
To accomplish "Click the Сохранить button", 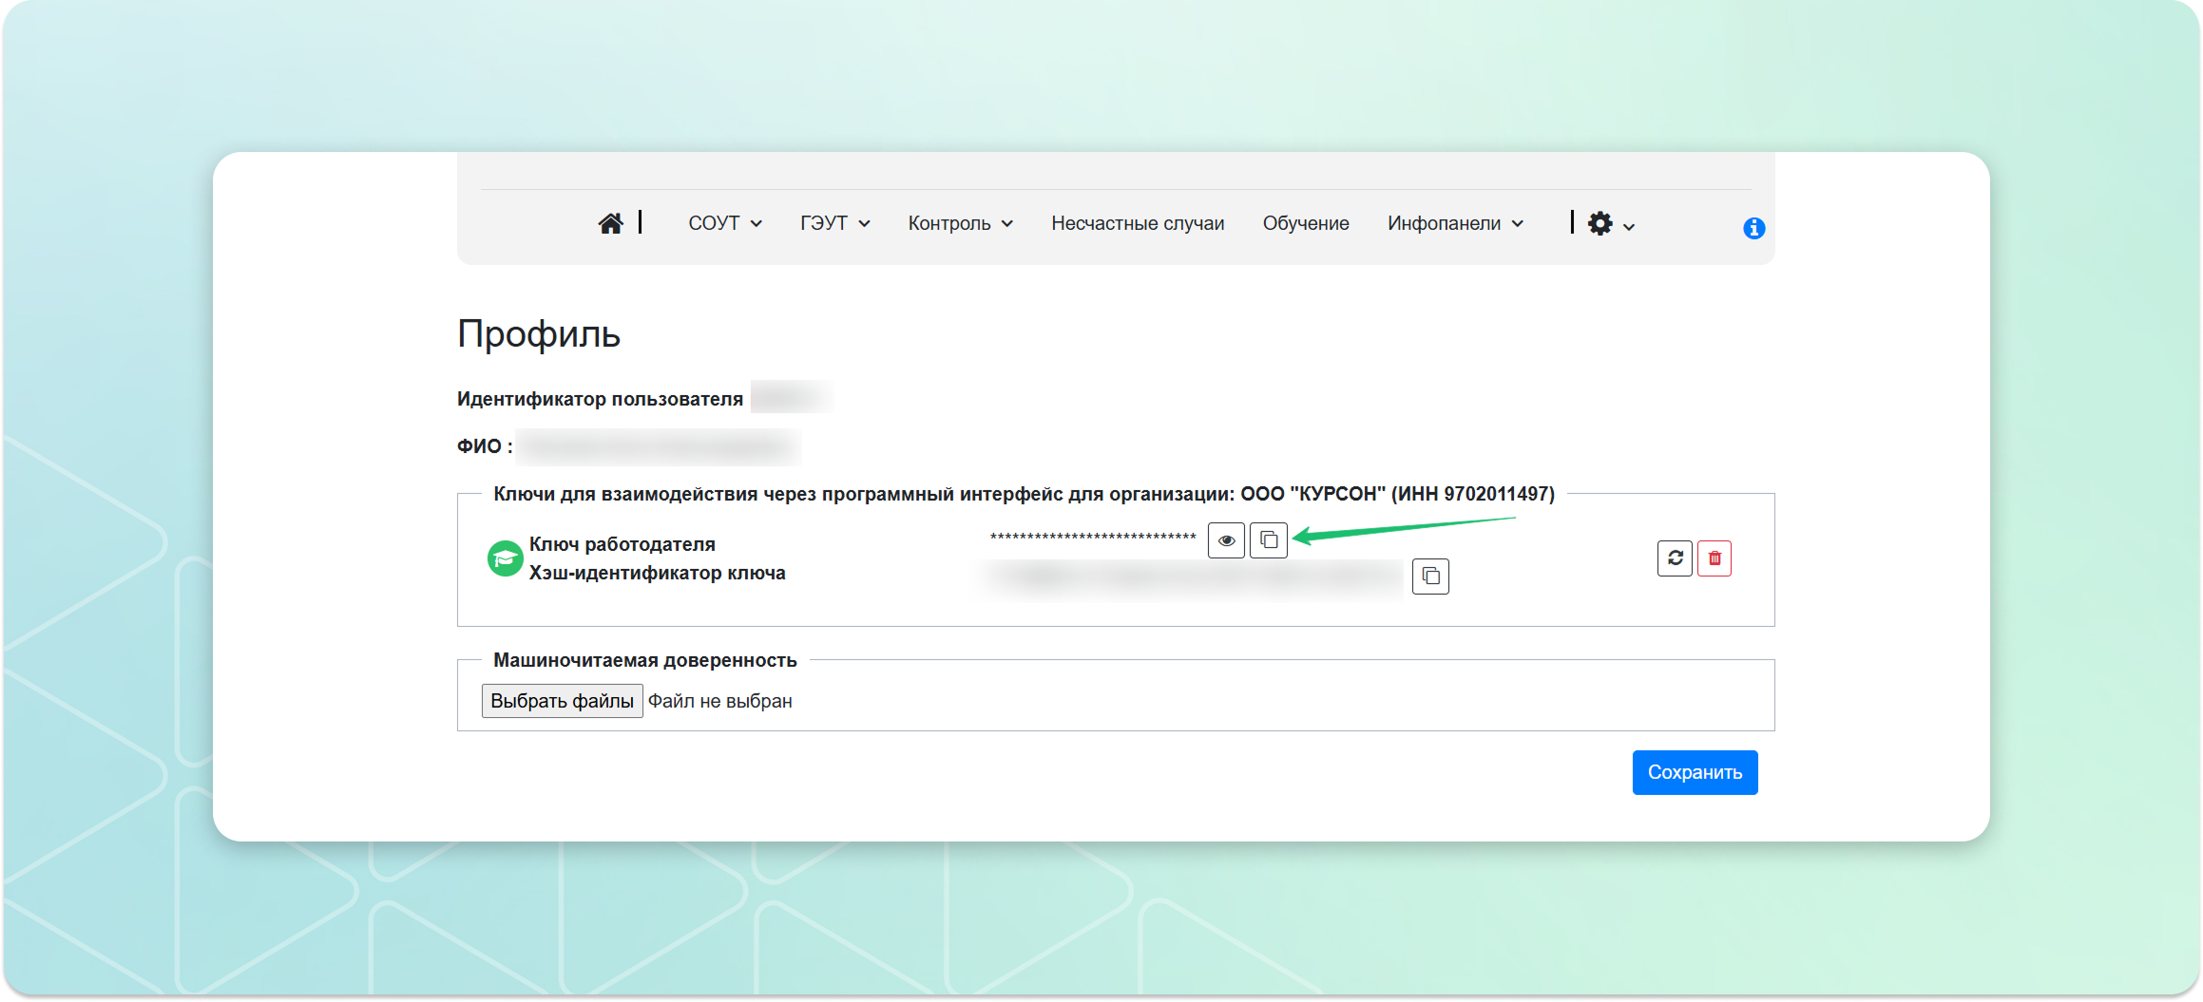I will pyautogui.click(x=1695, y=773).
